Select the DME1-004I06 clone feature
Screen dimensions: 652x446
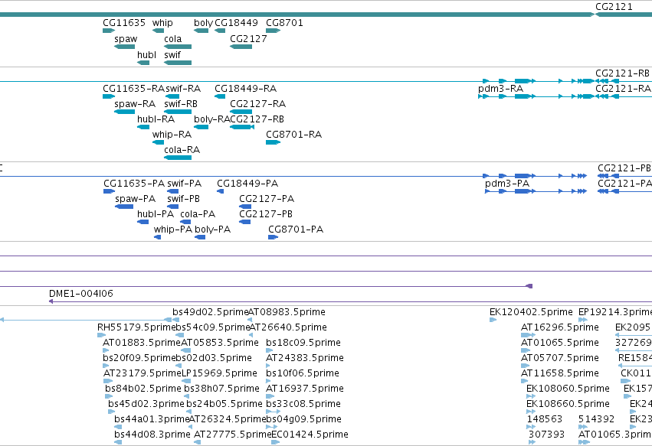pos(350,301)
